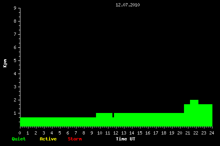Click the 9 value on Kp axis
This screenshot has width=220, height=146.
pyautogui.click(x=15, y=8)
